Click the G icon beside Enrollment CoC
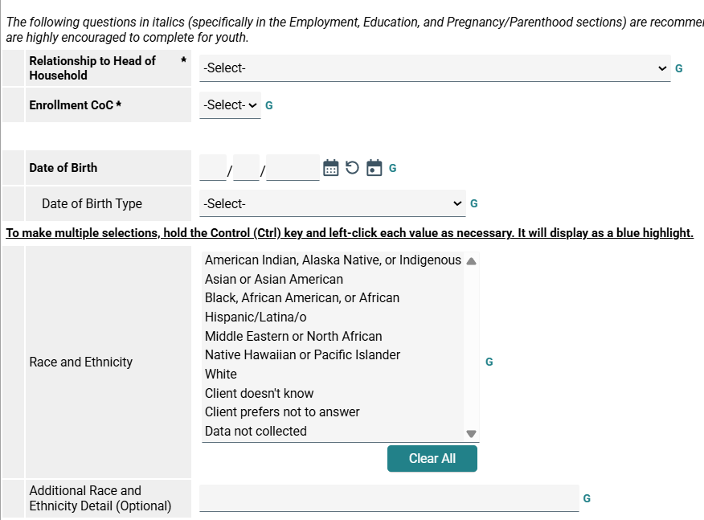Viewport: 704px width, 520px height. (x=269, y=105)
